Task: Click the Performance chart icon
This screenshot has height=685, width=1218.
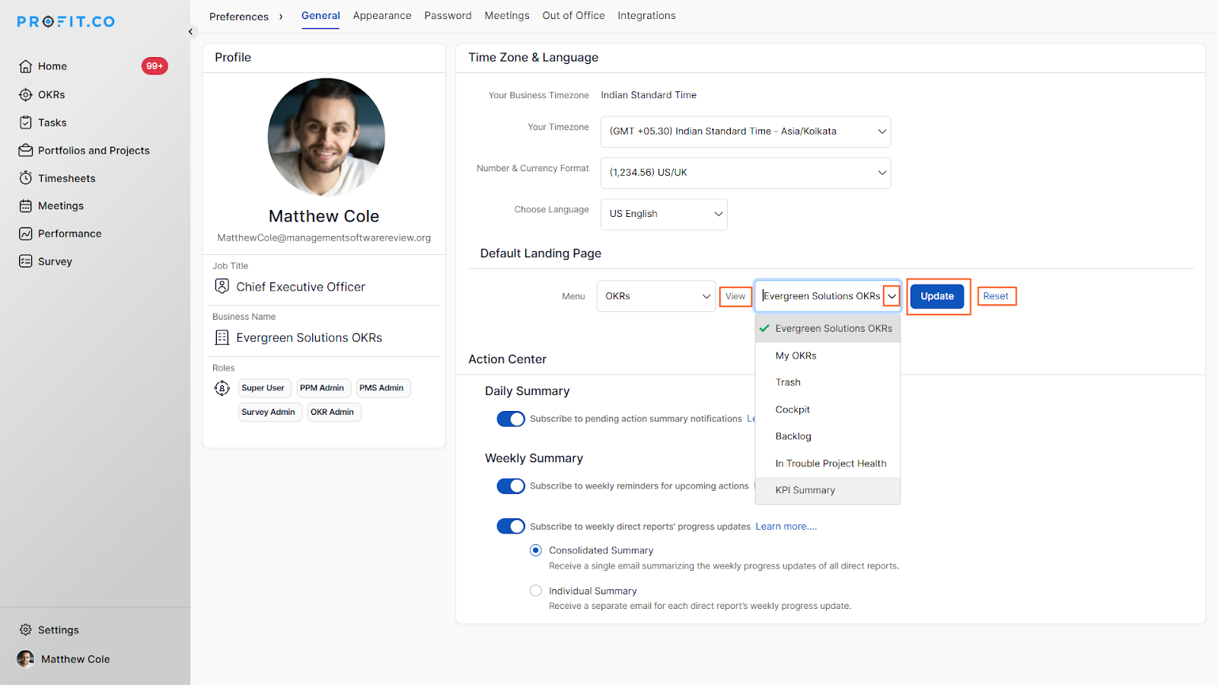Action: pyautogui.click(x=26, y=234)
